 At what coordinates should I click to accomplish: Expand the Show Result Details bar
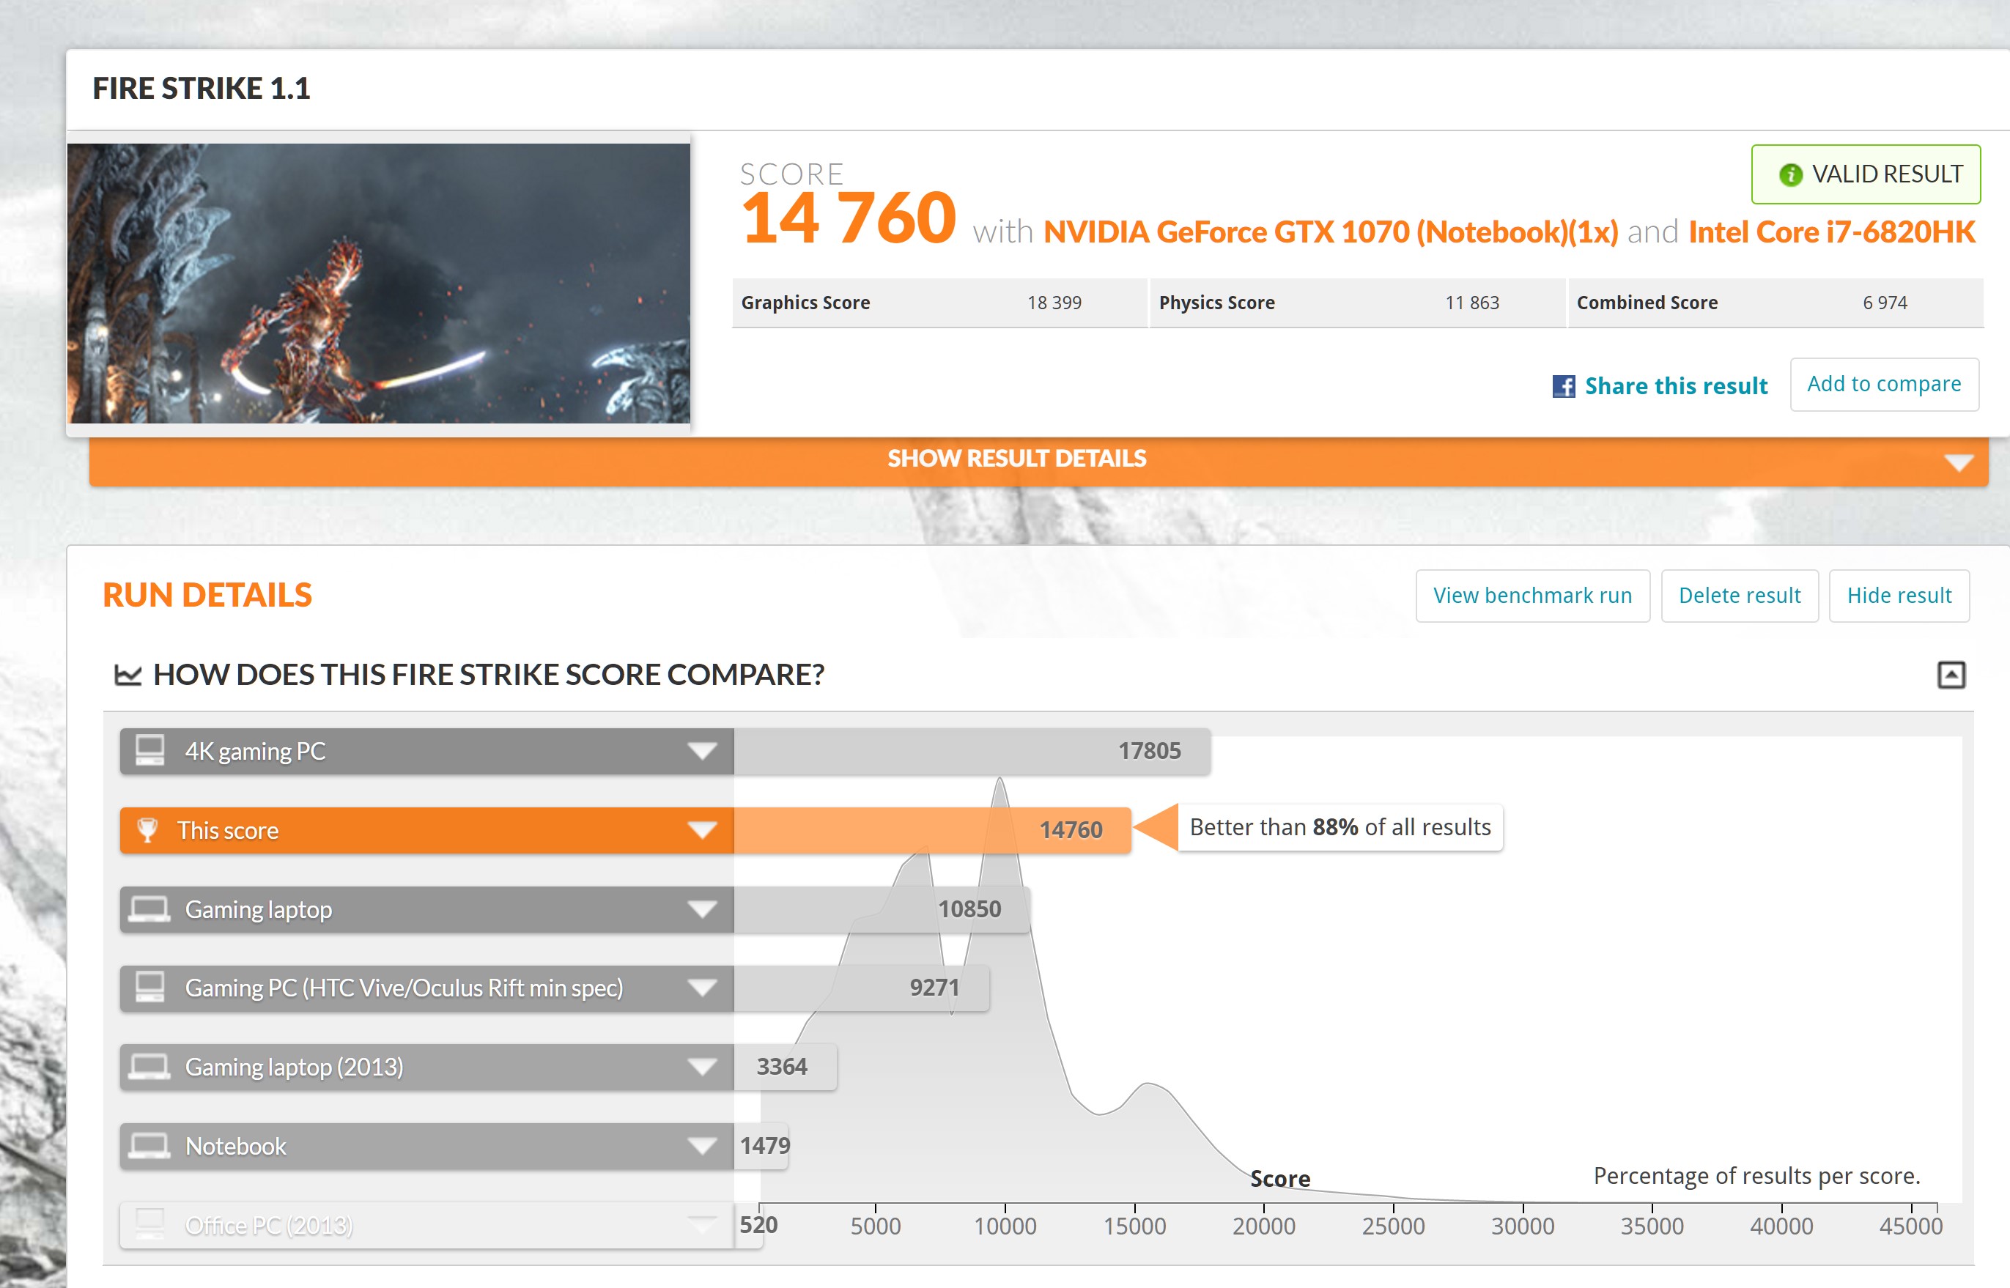(x=1039, y=461)
